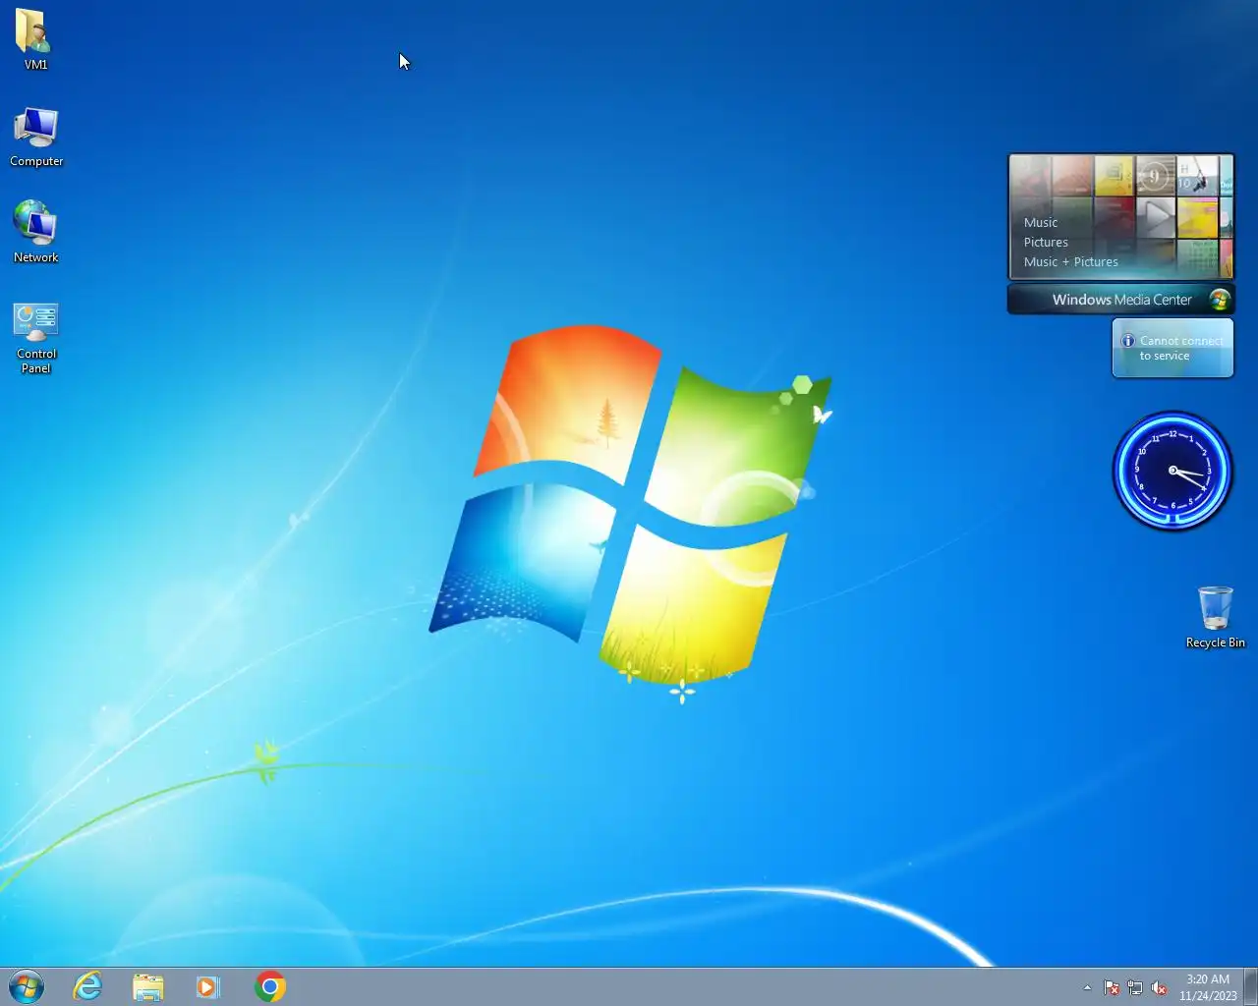
Task: Select the Recycle Bin icon
Action: click(1215, 618)
